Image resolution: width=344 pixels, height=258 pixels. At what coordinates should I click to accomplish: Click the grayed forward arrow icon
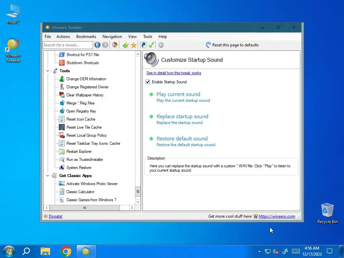click(105, 45)
